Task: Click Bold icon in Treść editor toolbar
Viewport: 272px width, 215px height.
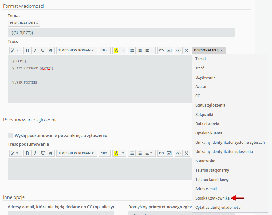Action: point(27,50)
